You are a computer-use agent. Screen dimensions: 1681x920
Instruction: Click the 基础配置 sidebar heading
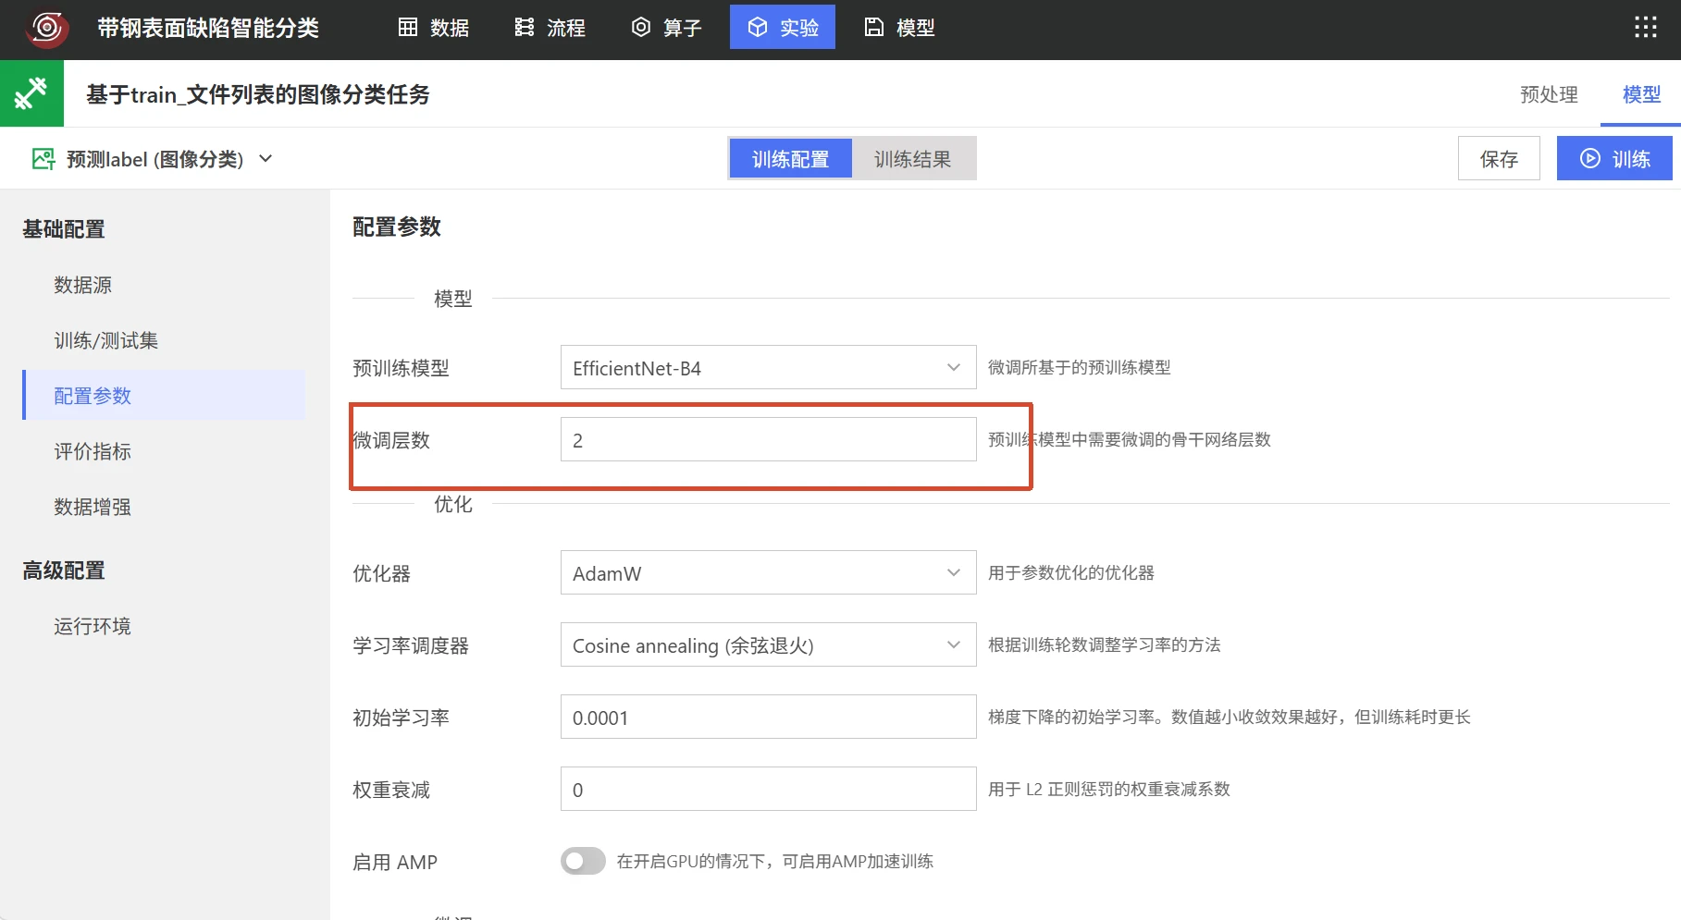pos(64,229)
